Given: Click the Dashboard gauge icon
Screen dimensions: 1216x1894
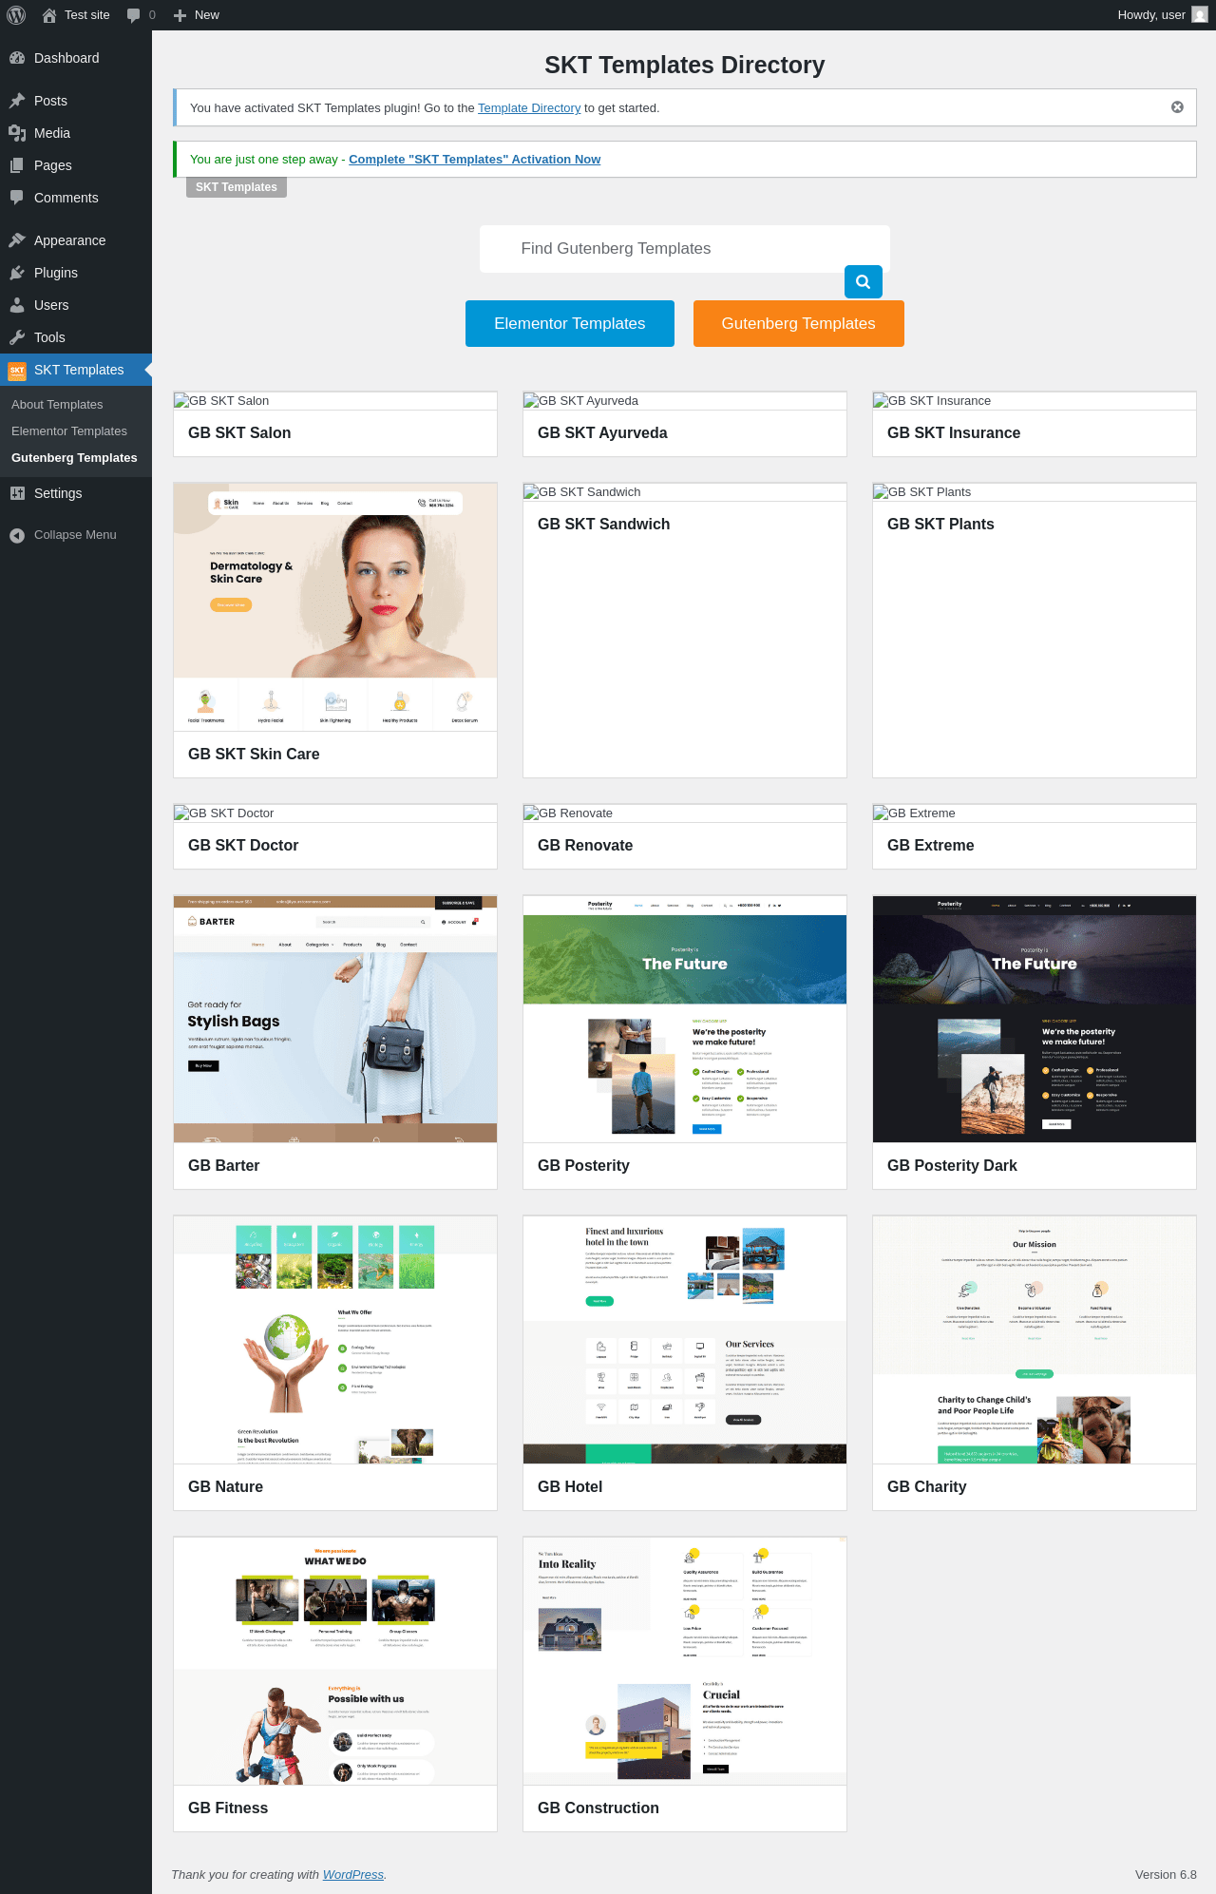Looking at the screenshot, I should click(x=17, y=58).
